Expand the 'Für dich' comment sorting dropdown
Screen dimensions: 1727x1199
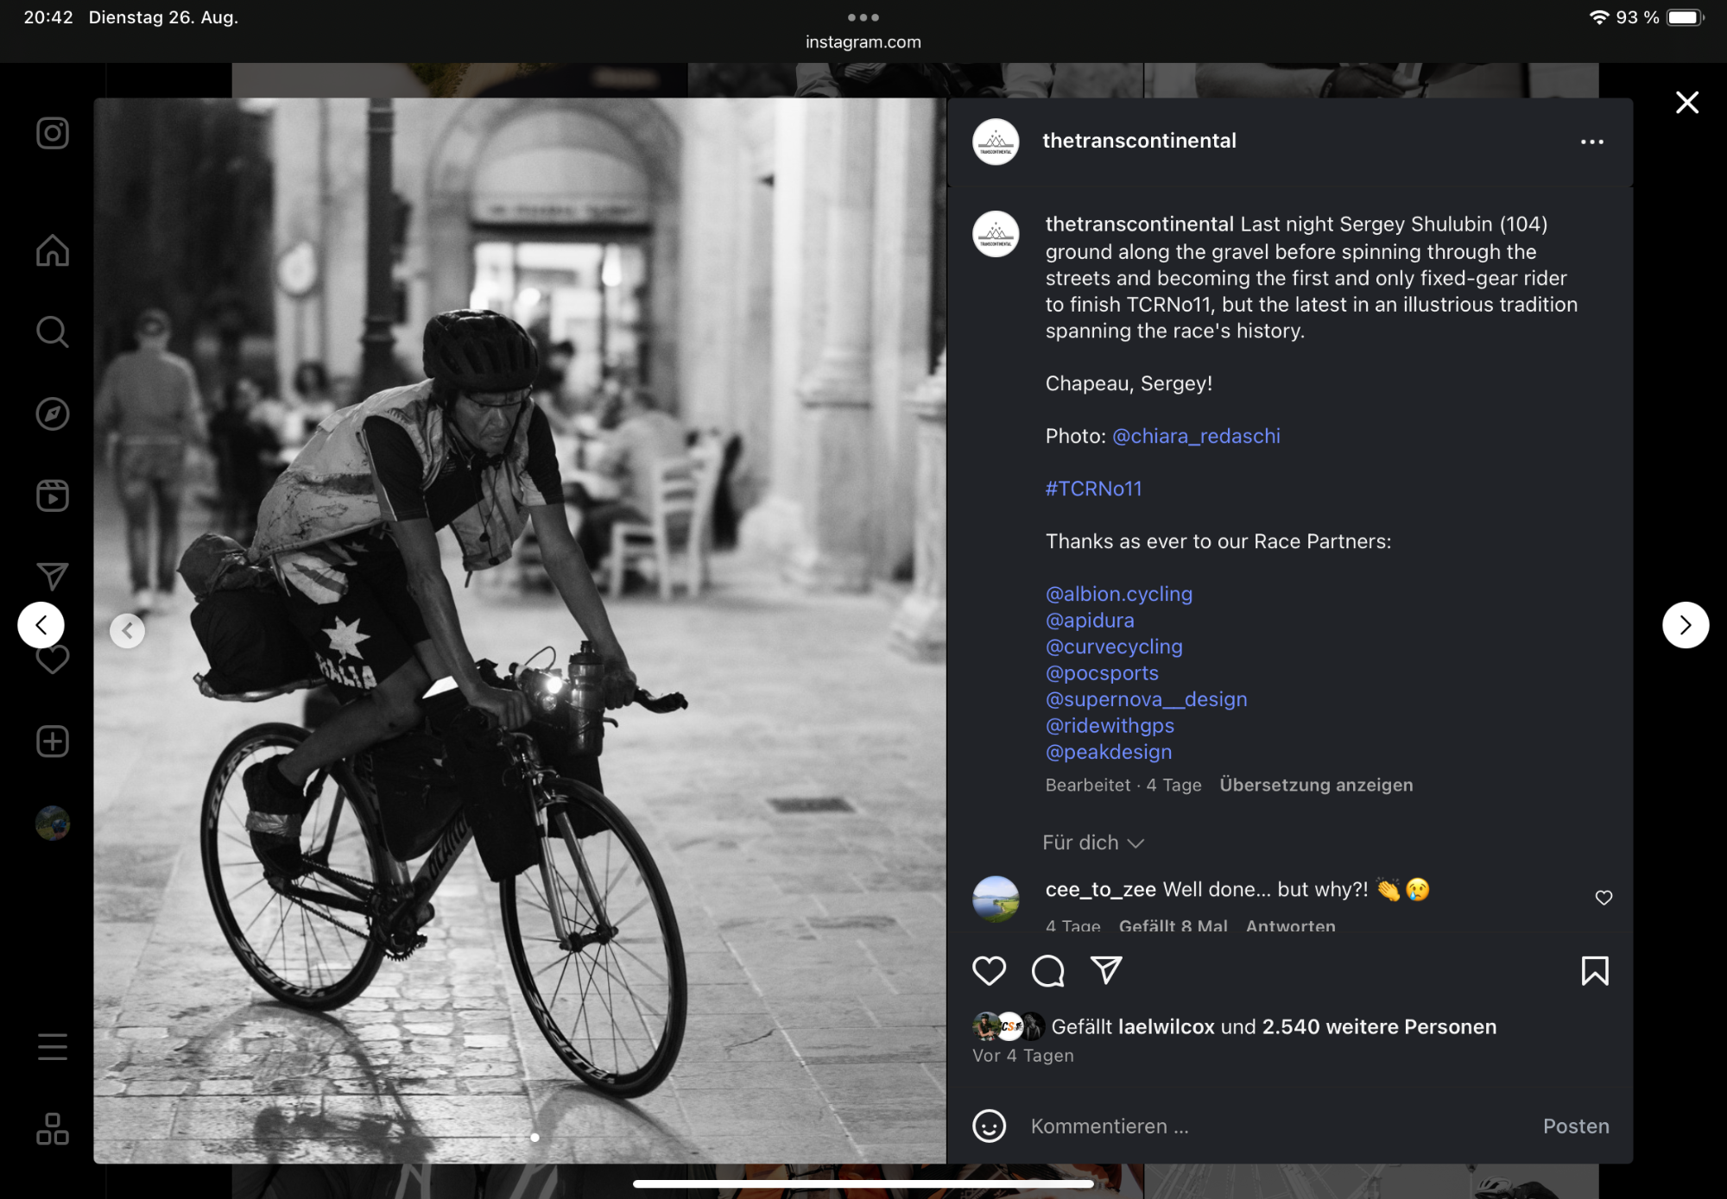click(1092, 842)
